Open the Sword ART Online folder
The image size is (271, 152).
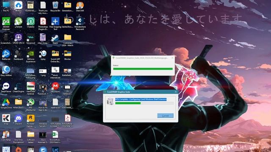(55, 56)
